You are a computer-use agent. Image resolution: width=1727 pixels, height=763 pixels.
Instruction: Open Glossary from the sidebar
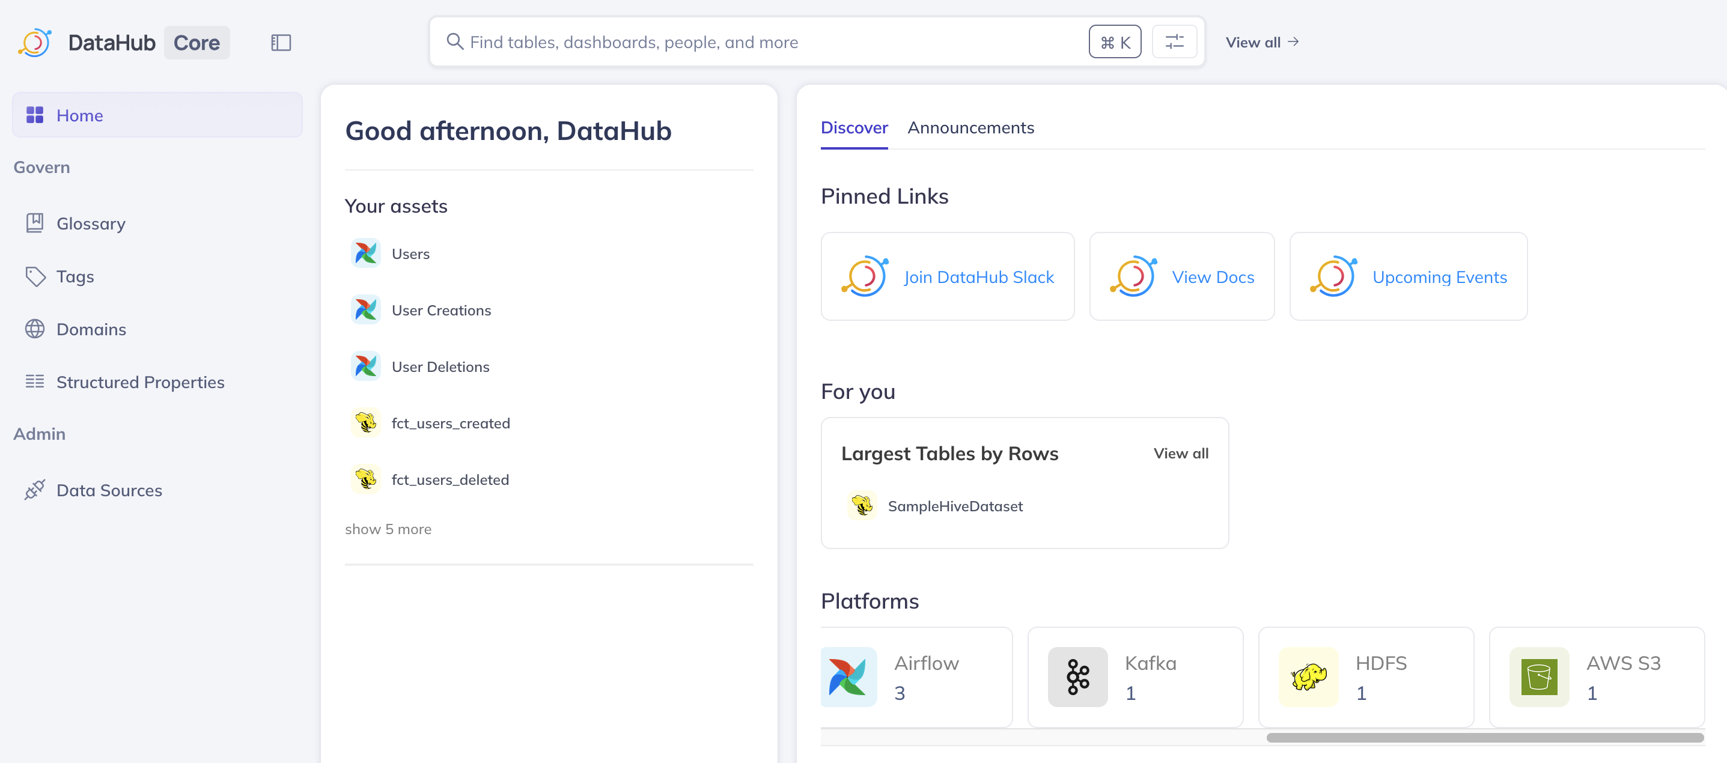coord(91,223)
